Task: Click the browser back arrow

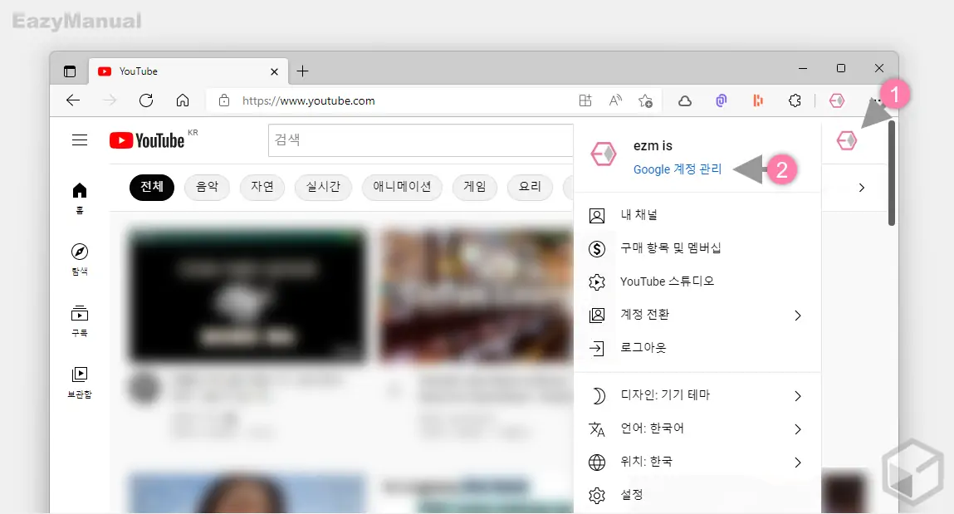Action: coord(73,100)
